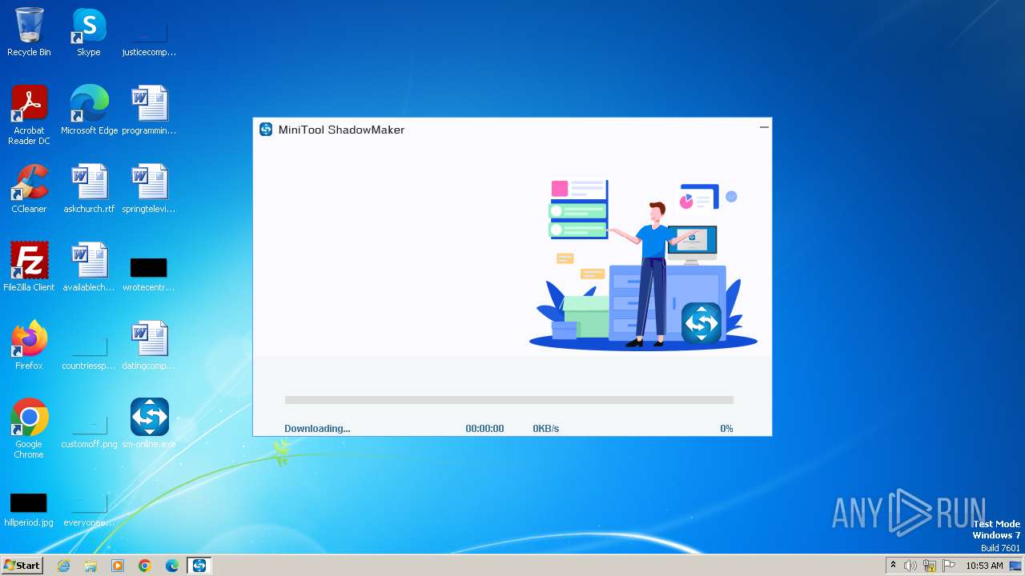Click the 0% progress percentage
This screenshot has width=1025, height=576.
pos(726,429)
